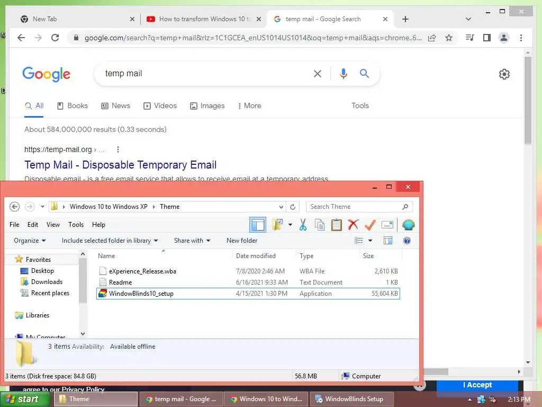Image resolution: width=542 pixels, height=407 pixels.
Task: Open the Help menu in Explorer
Action: 98,225
